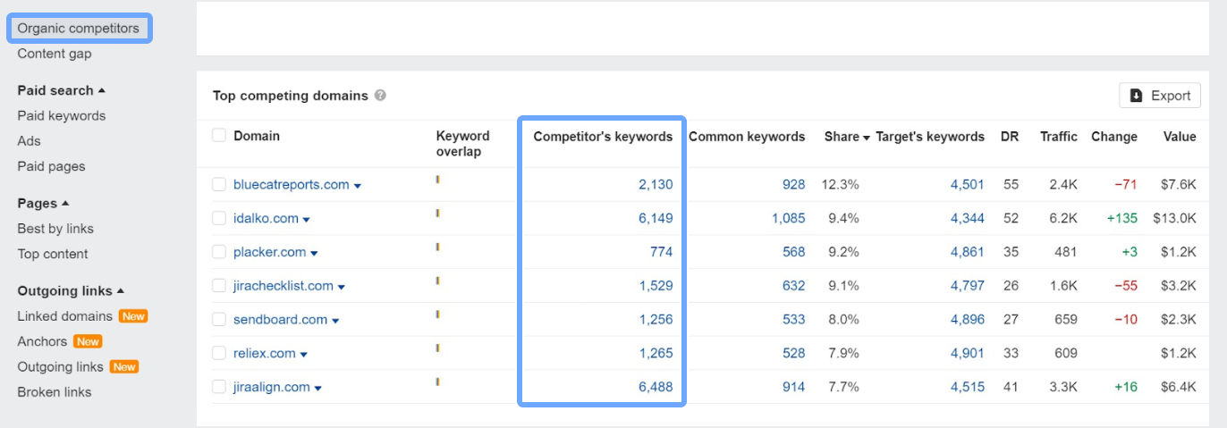Sort by Common keywords column header
This screenshot has width=1227, height=428.
coord(747,137)
